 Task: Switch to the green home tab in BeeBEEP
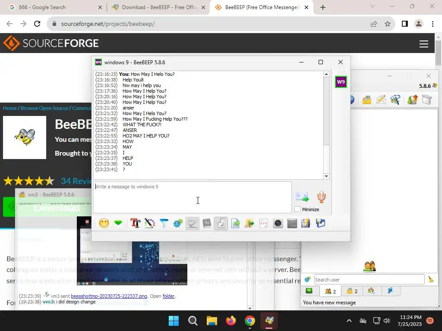[309, 291]
